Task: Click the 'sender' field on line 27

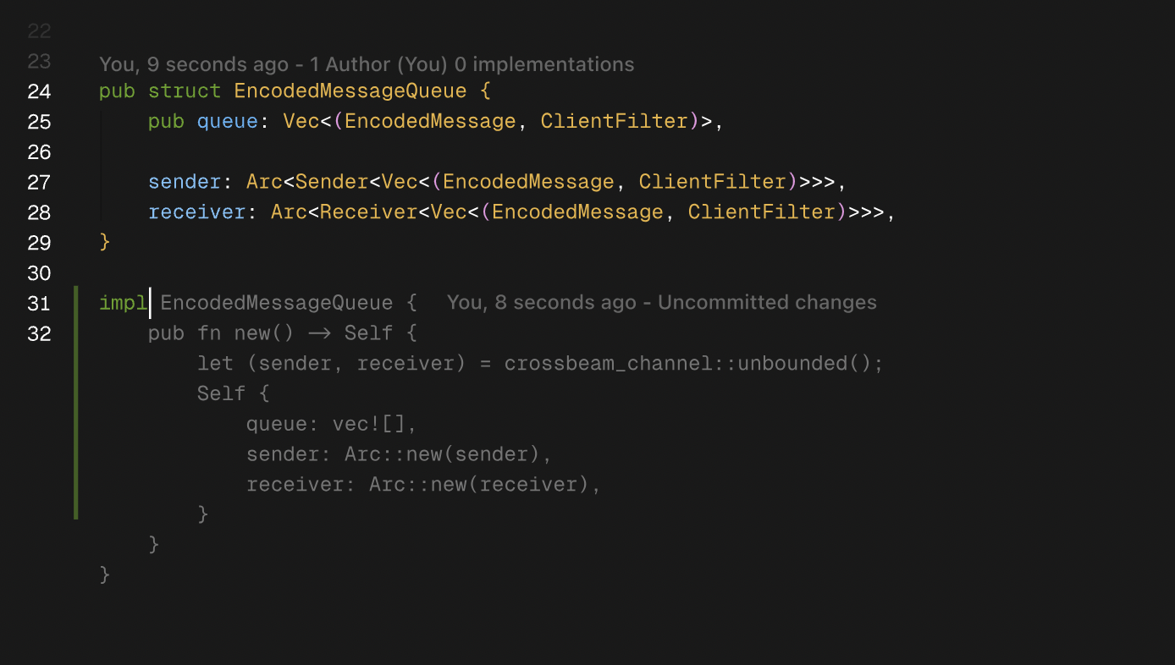Action: coord(185,182)
